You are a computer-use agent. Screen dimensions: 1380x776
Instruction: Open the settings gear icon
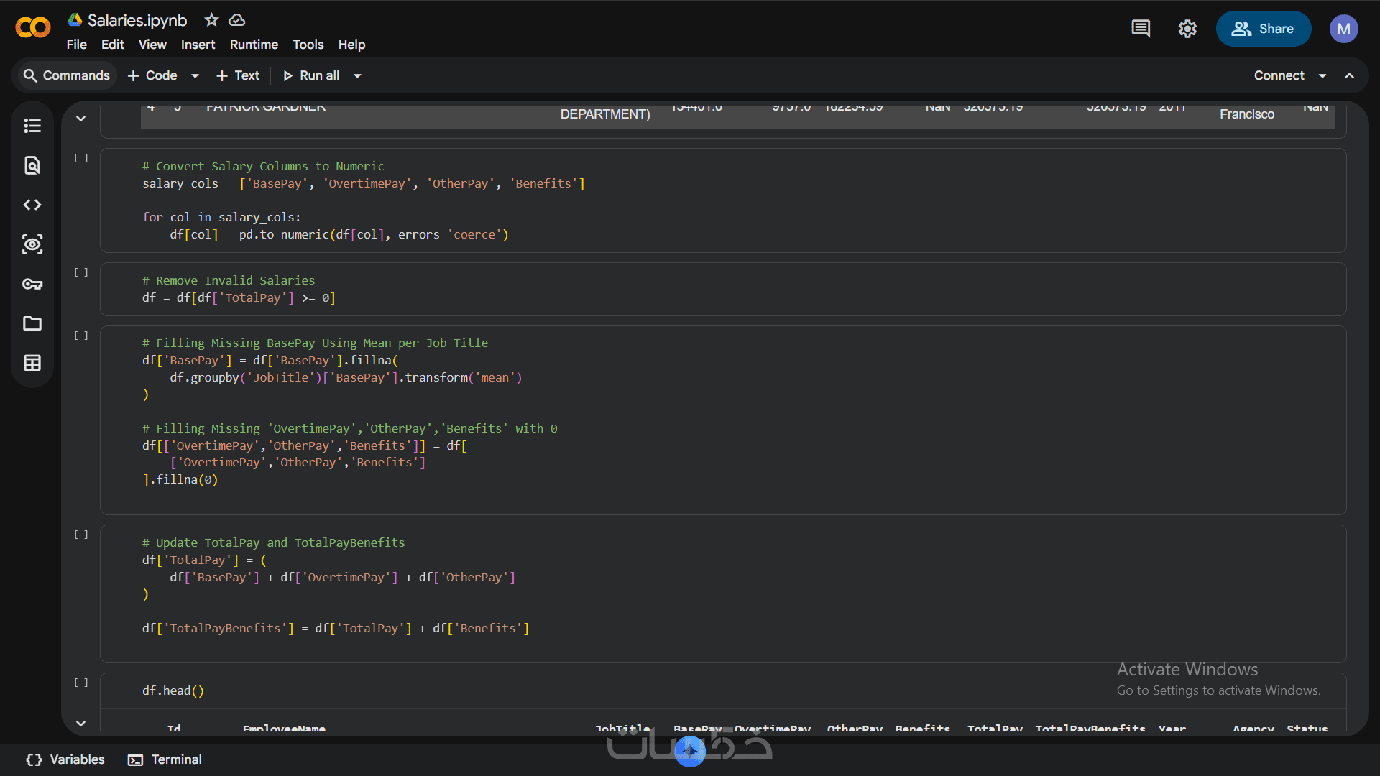[x=1187, y=29]
